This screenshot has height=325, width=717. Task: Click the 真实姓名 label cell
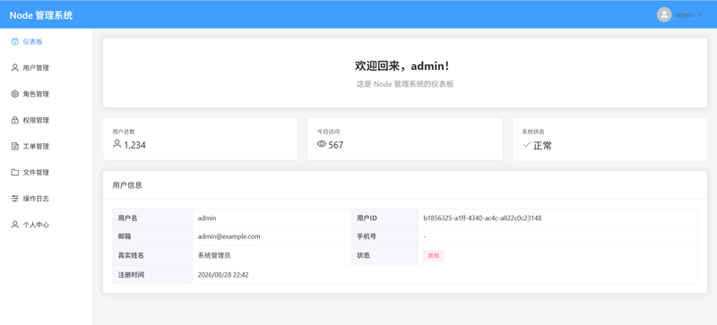152,255
